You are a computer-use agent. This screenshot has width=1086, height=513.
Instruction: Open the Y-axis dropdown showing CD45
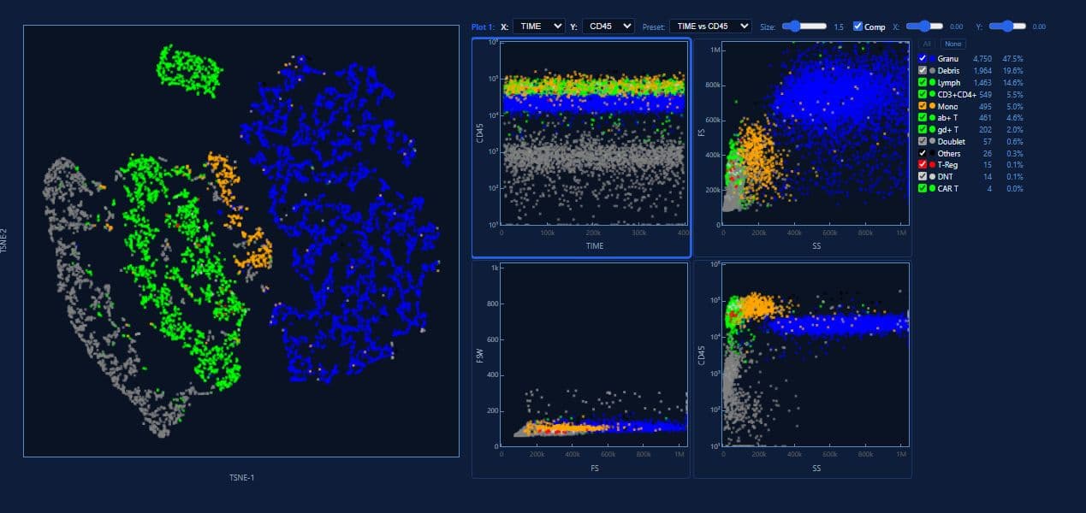tap(608, 26)
